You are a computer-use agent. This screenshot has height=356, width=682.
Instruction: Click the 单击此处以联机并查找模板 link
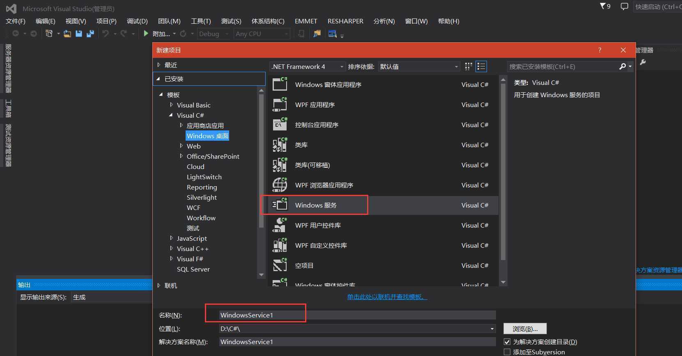tap(387, 297)
